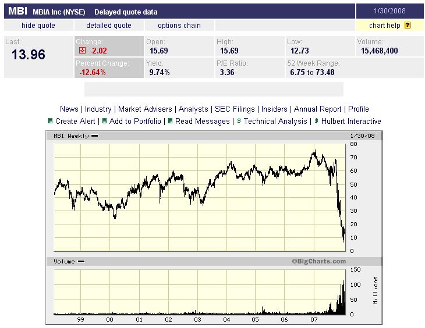Click the MBI Weekly price chart
Image resolution: width=425 pixels, height=328 pixels.
click(x=199, y=198)
